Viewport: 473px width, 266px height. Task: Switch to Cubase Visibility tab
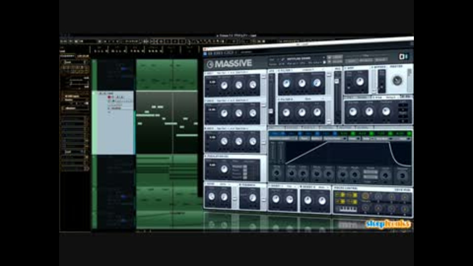click(x=83, y=56)
